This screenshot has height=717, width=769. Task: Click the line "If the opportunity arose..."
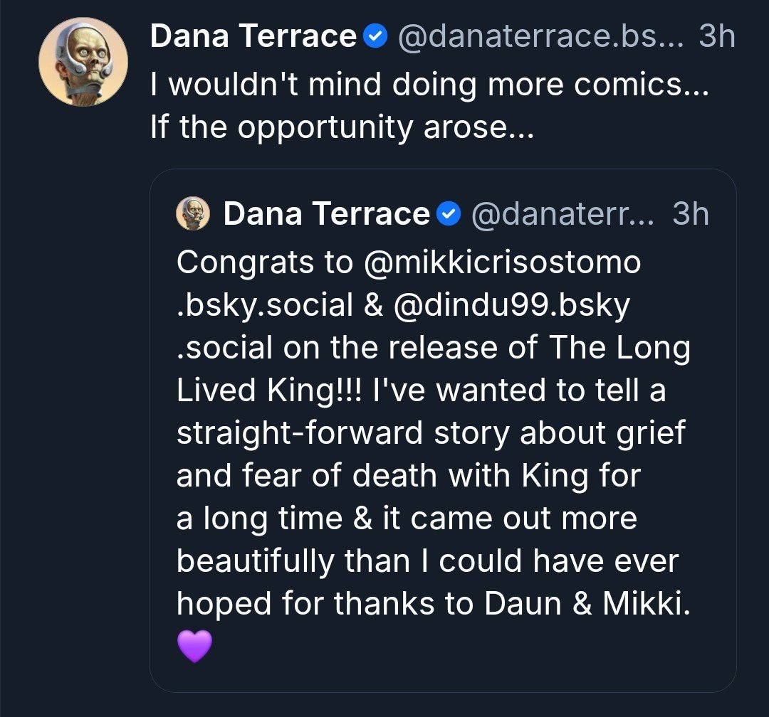pos(342,127)
